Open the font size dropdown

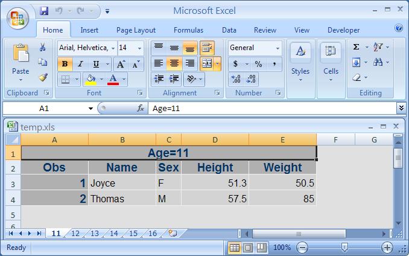[139, 48]
